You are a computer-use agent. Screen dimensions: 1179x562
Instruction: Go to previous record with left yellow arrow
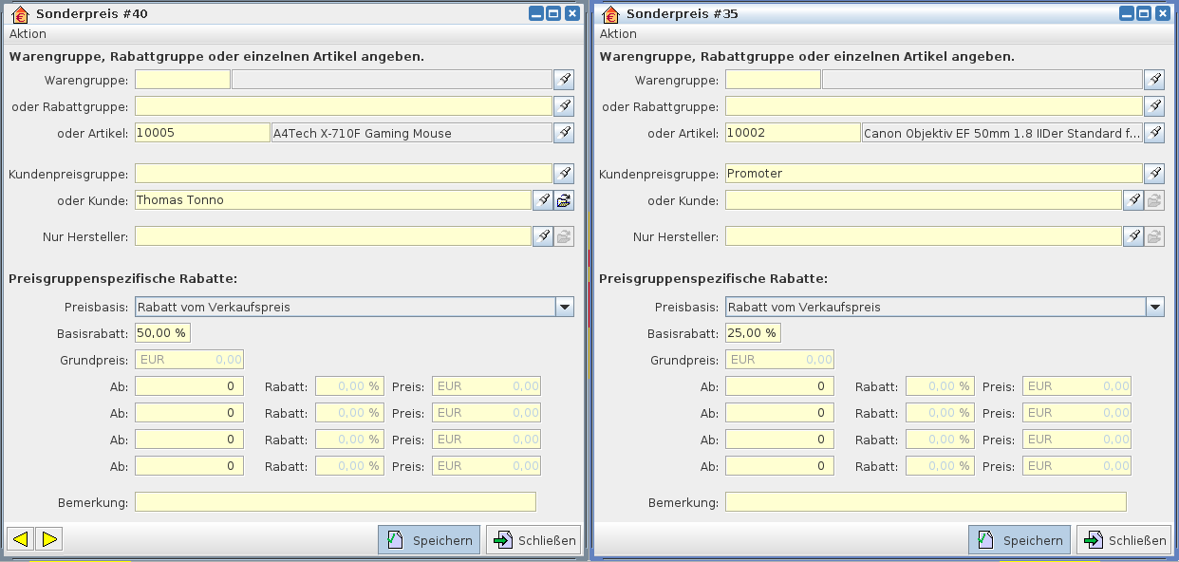pyautogui.click(x=21, y=540)
